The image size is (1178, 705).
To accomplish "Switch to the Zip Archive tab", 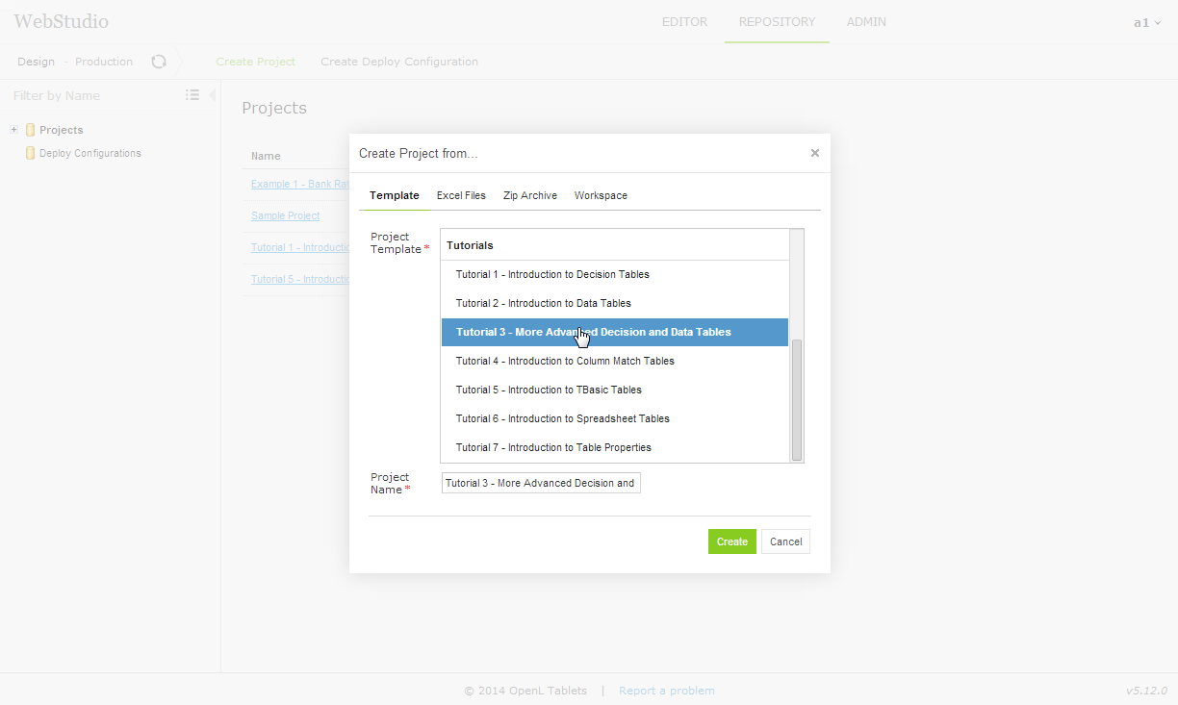I will (529, 194).
